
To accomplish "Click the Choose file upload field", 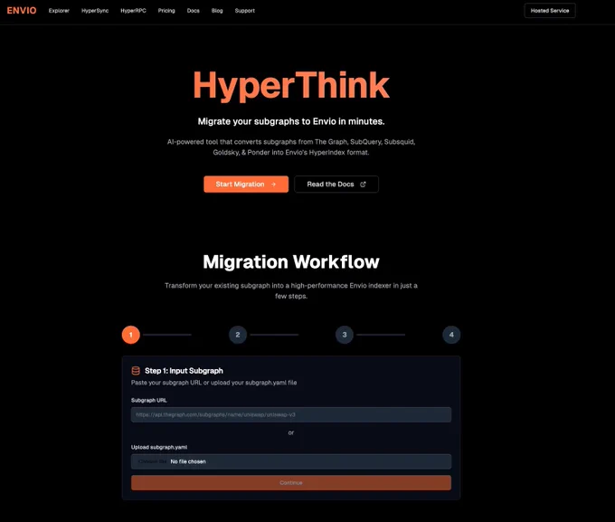I will [291, 461].
